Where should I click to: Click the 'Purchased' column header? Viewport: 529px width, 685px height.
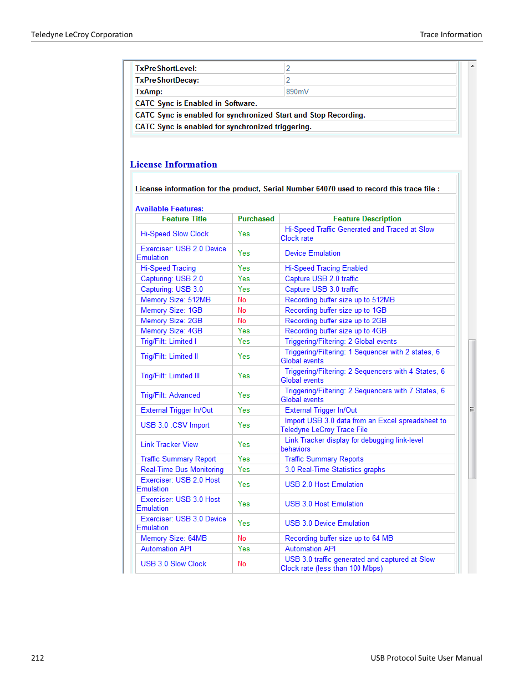coord(256,219)
